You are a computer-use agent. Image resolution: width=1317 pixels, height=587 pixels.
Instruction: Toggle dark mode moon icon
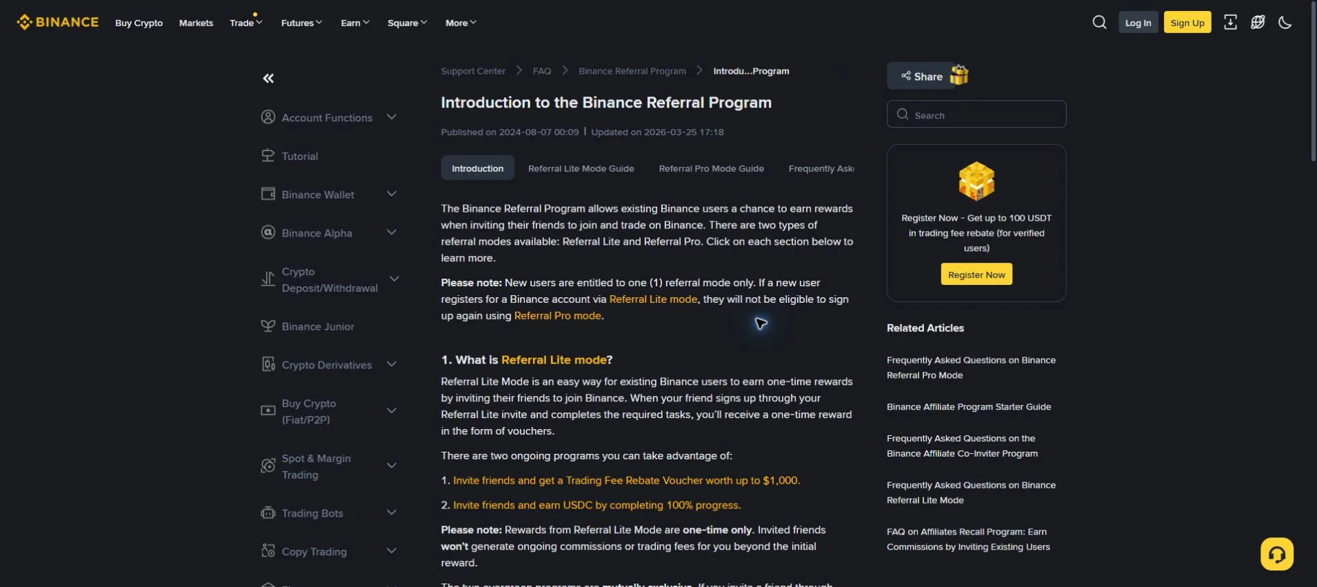[1285, 22]
